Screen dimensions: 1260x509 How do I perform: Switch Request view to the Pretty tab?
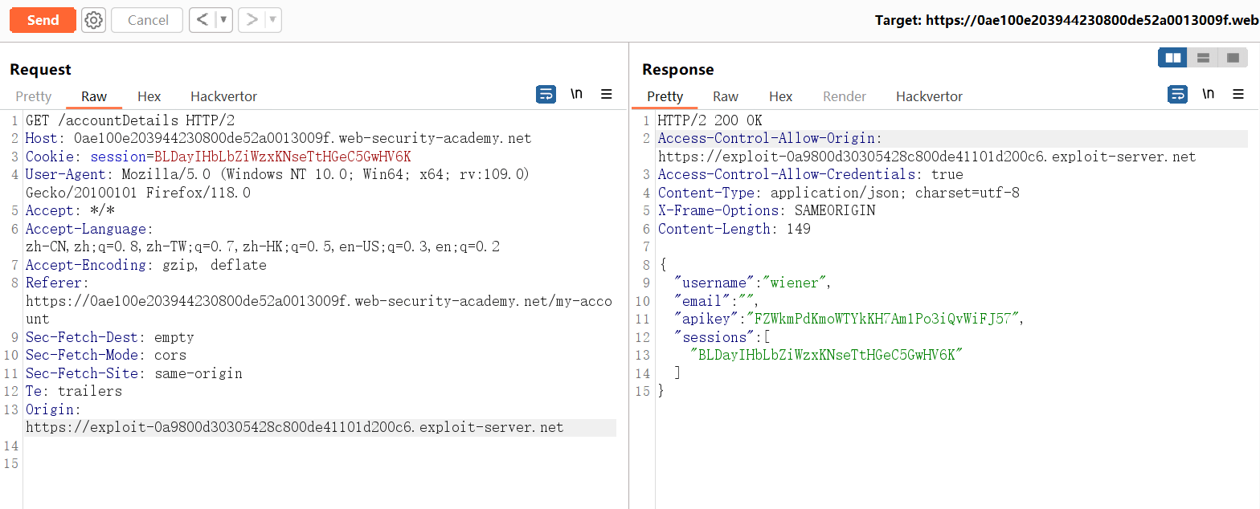(x=34, y=96)
